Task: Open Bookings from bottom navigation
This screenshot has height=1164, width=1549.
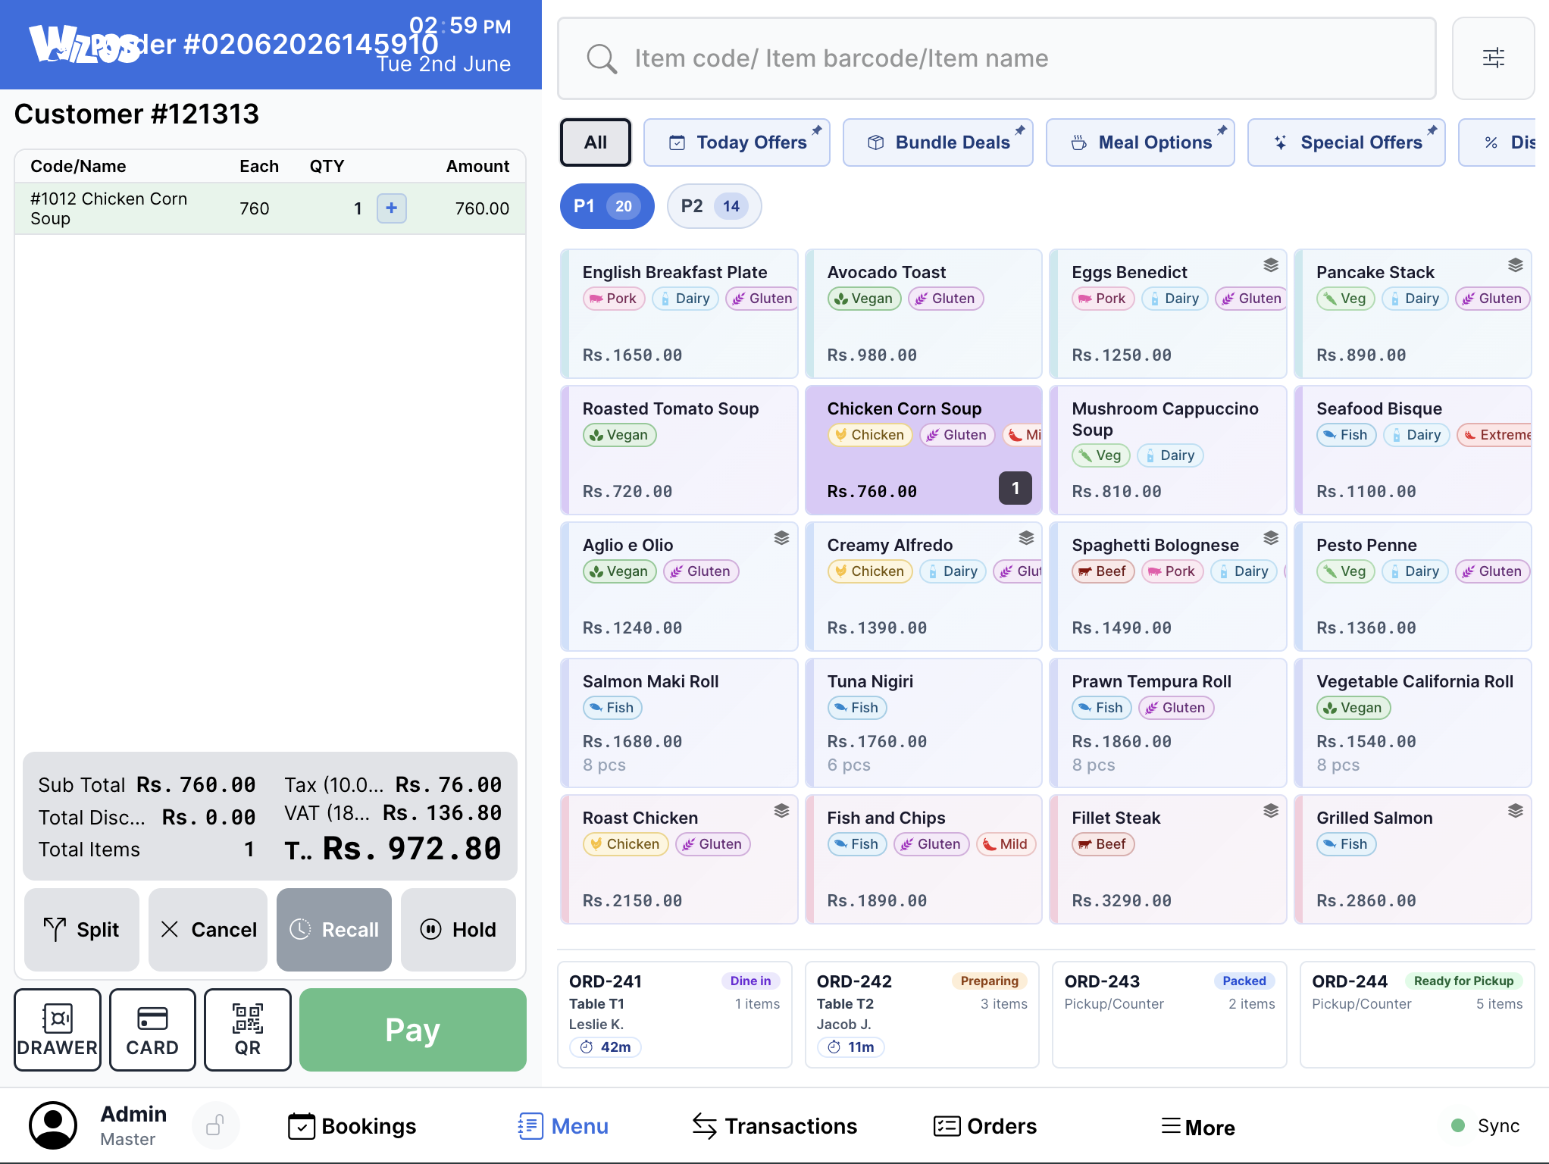Action: (352, 1126)
